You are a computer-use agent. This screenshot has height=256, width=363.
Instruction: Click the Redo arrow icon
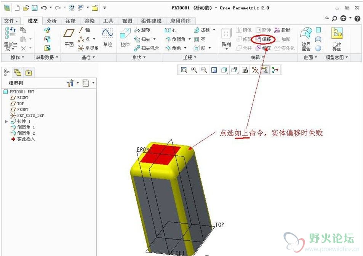click(58, 8)
